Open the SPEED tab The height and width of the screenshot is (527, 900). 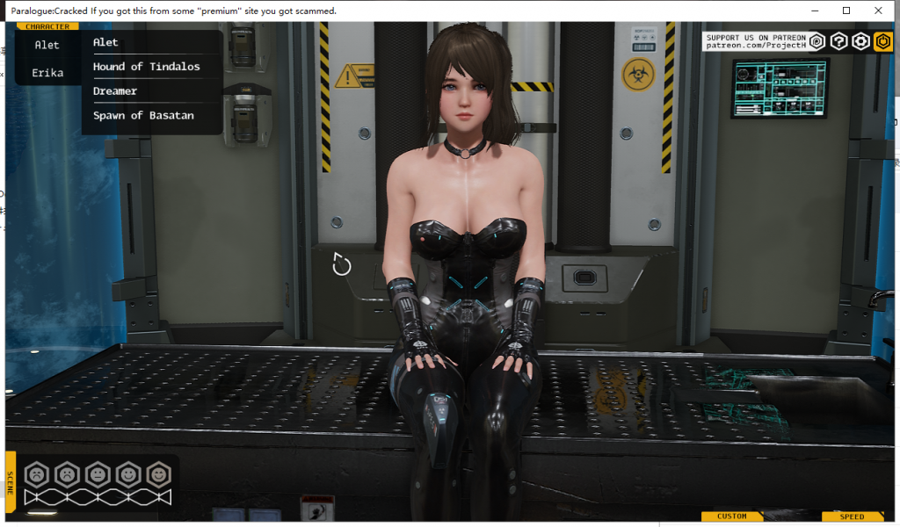[x=853, y=516]
